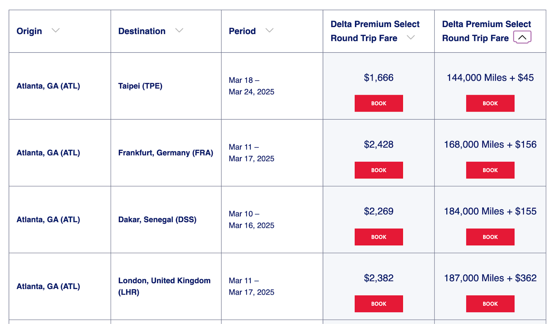Toggle Period column sort arrow
The width and height of the screenshot is (554, 324).
(x=269, y=30)
